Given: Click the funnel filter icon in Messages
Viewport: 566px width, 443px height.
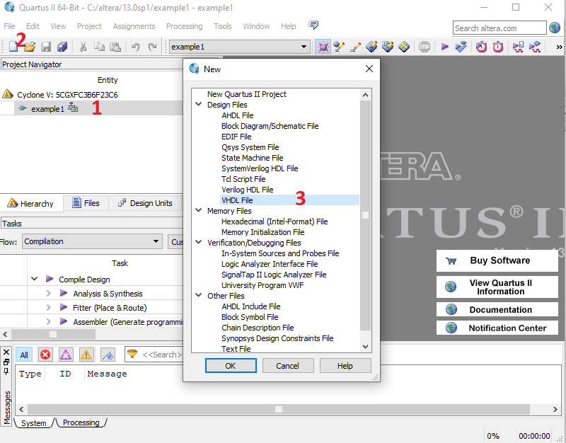Looking at the screenshot, I should (x=132, y=354).
